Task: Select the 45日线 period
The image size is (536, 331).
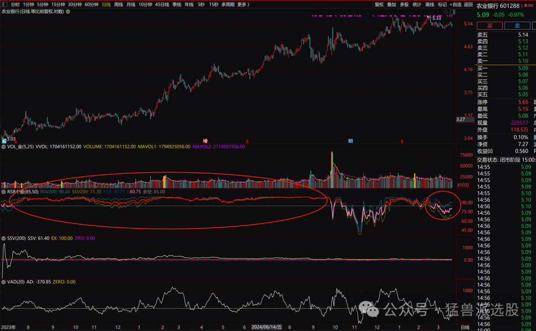Action: (x=162, y=4)
